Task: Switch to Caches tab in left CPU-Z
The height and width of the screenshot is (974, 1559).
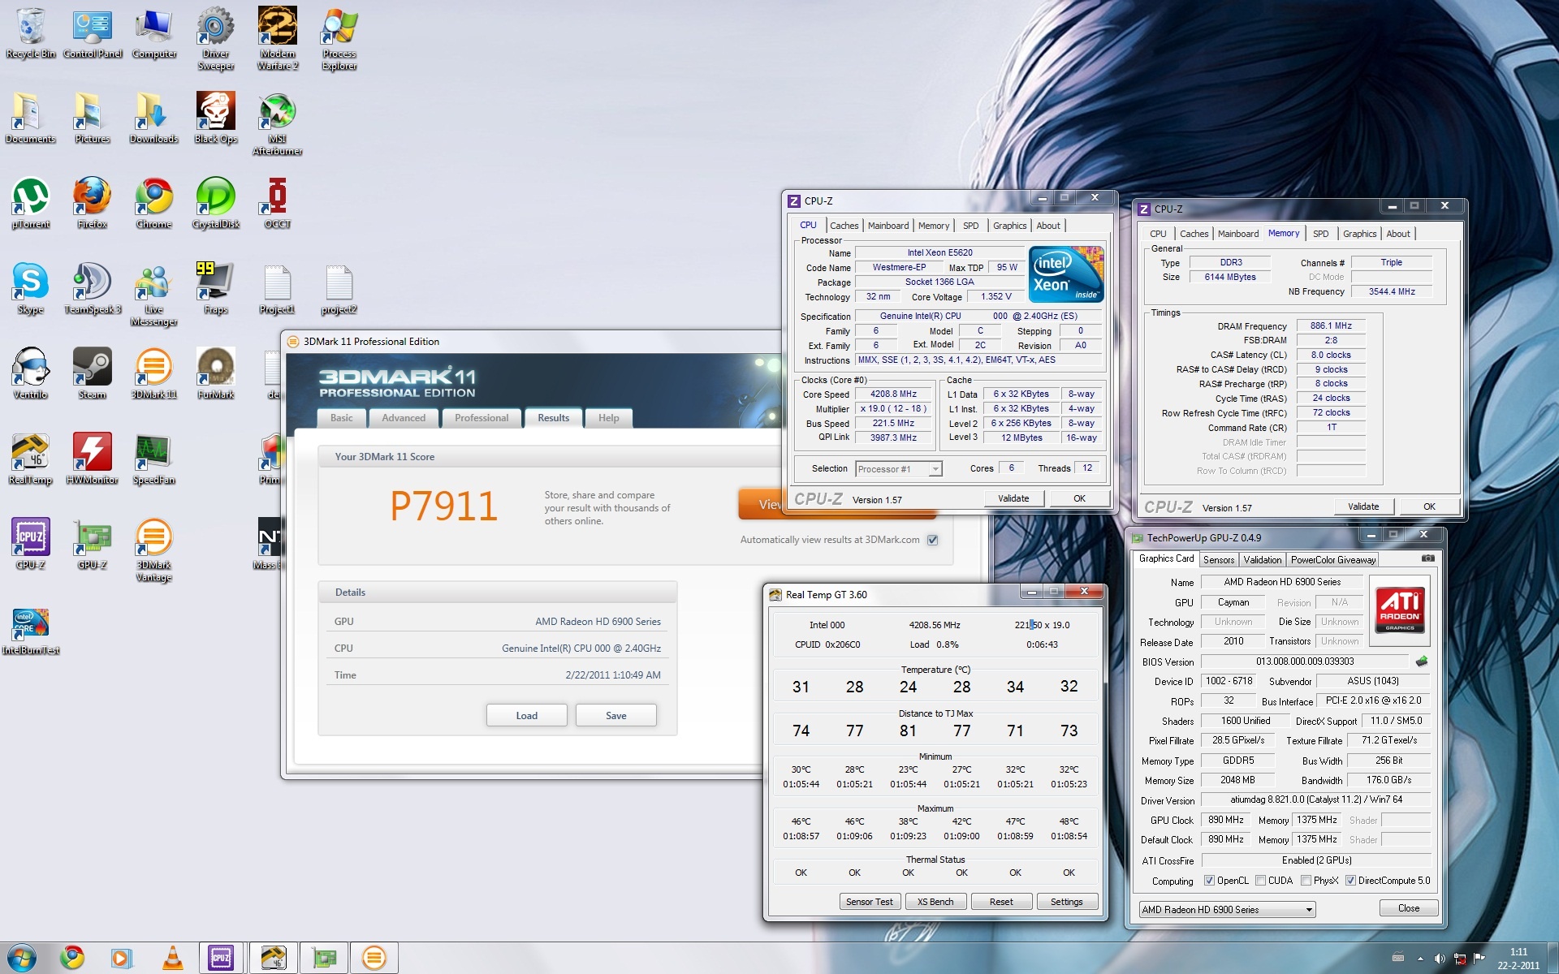Action: coord(844,226)
